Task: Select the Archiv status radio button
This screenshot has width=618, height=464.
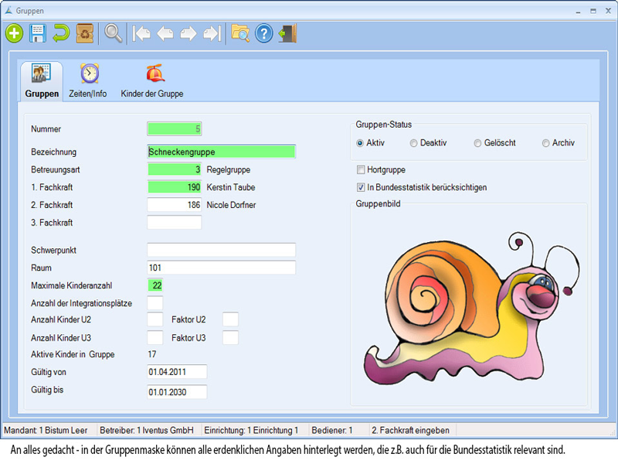Action: click(x=546, y=143)
